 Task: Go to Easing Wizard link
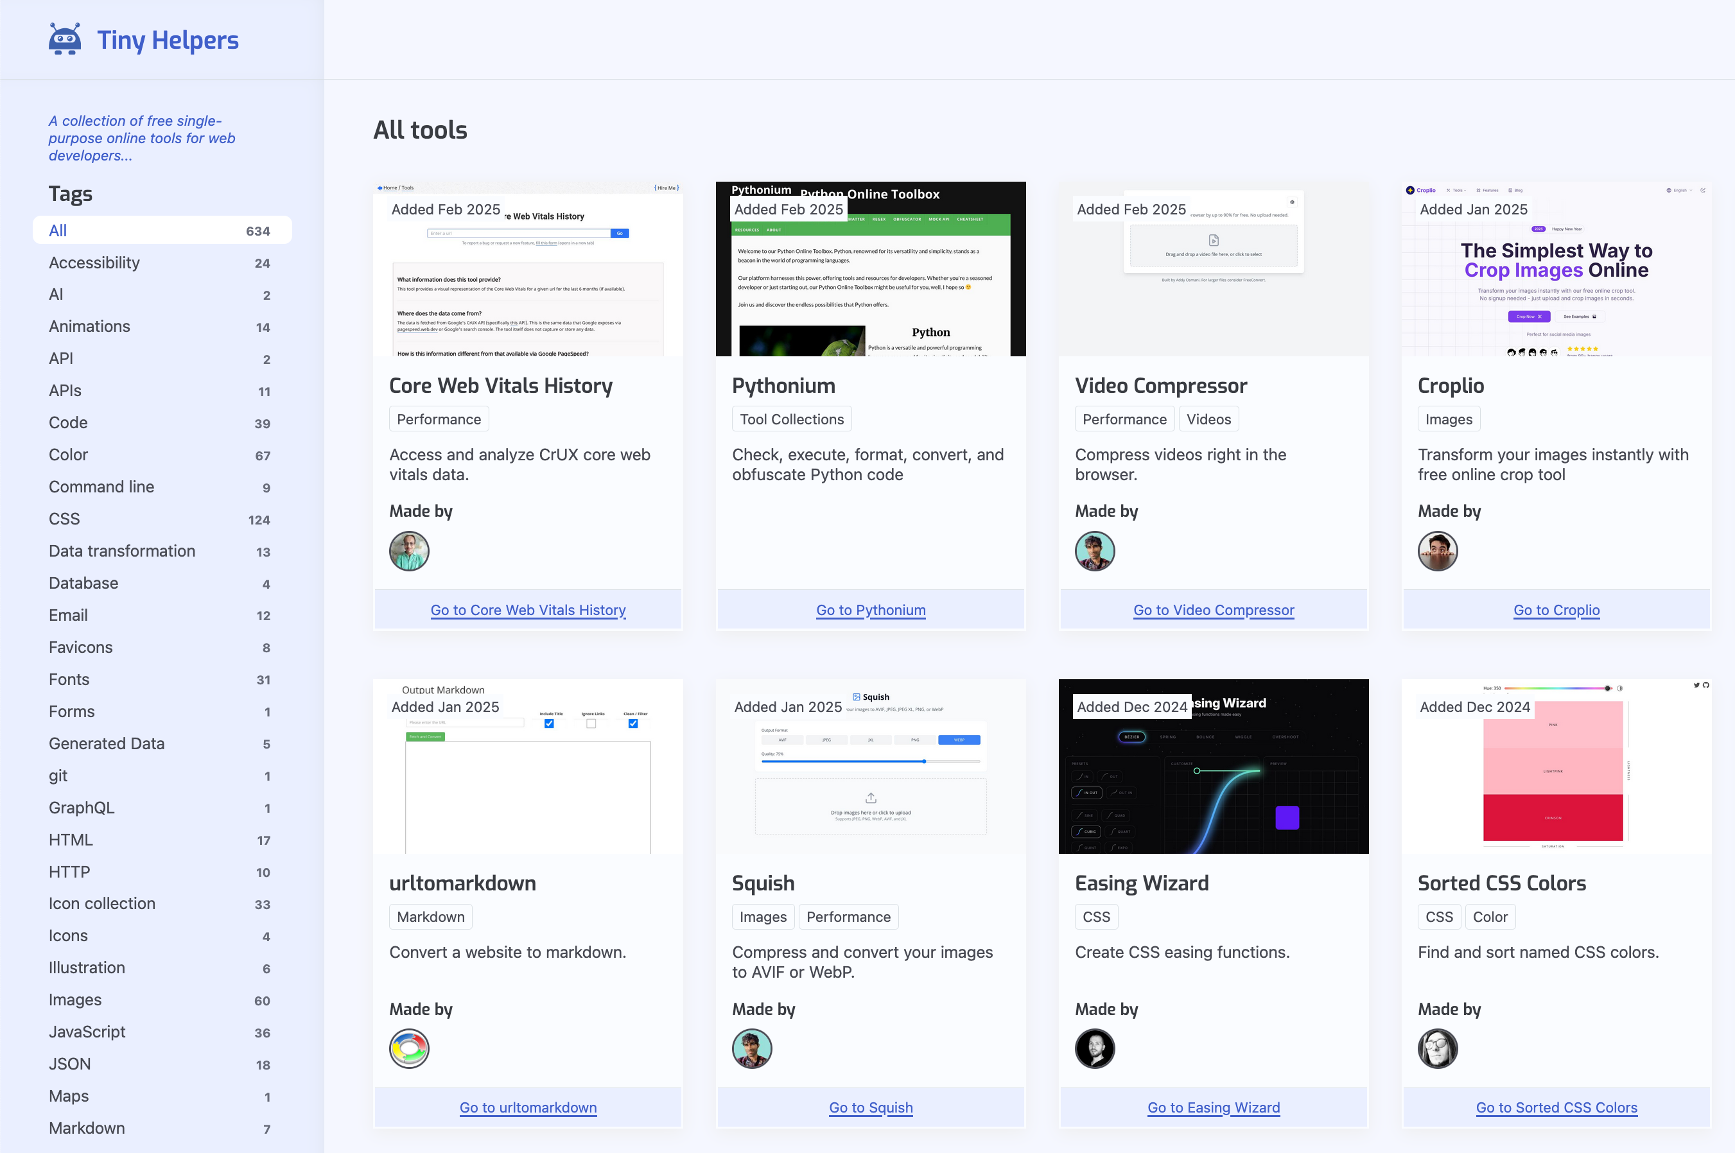click(1214, 1108)
